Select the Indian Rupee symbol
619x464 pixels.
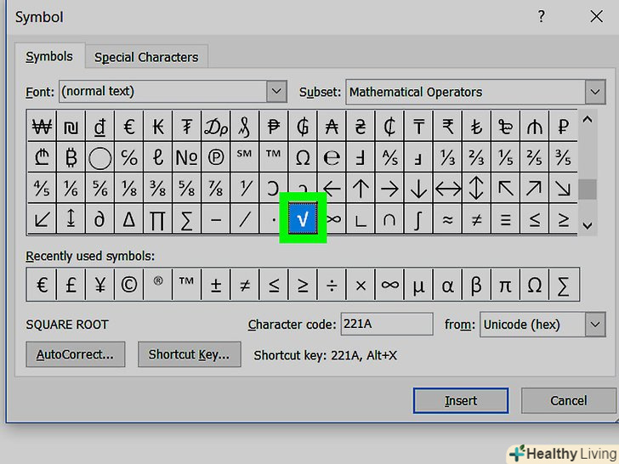tap(447, 126)
